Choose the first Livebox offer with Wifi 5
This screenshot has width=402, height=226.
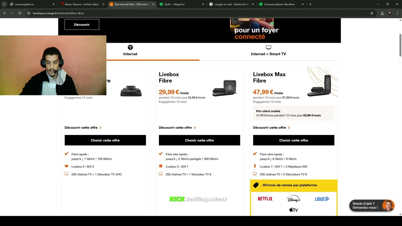point(105,140)
